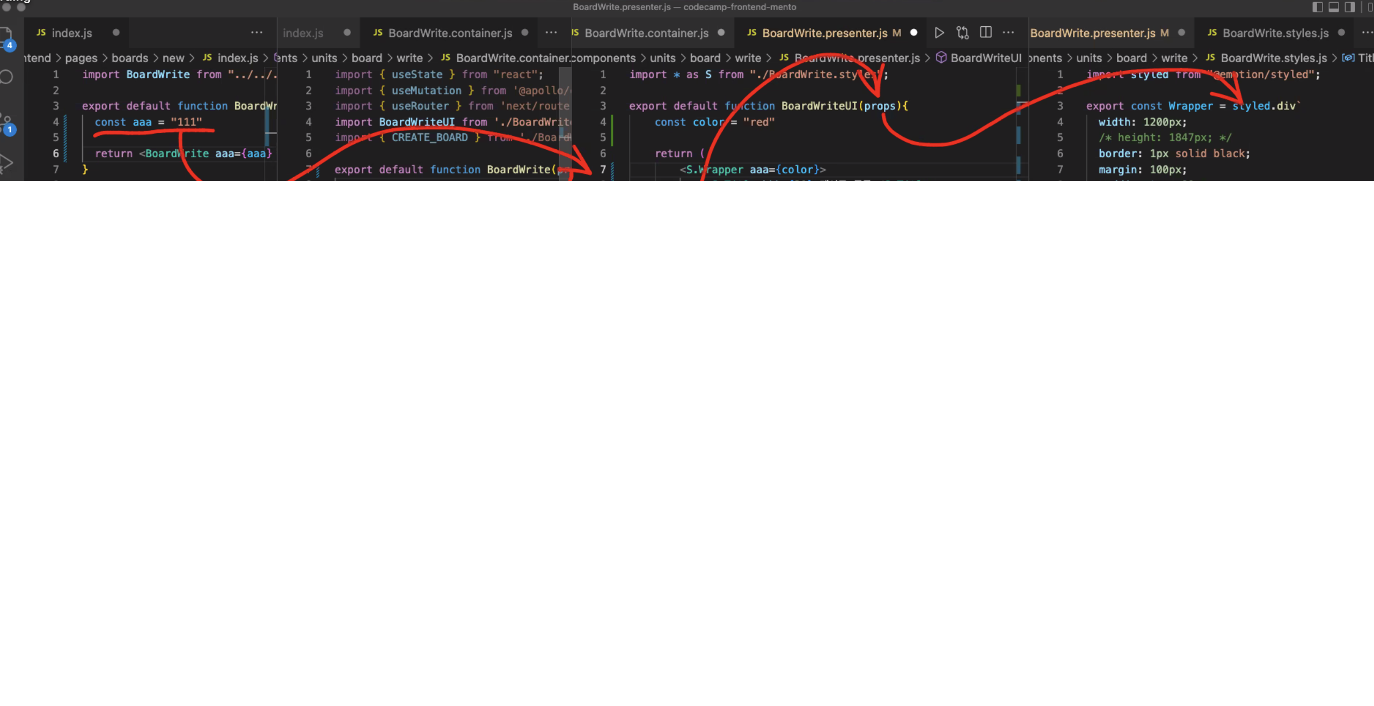Split the presenter editor to the right

986,33
